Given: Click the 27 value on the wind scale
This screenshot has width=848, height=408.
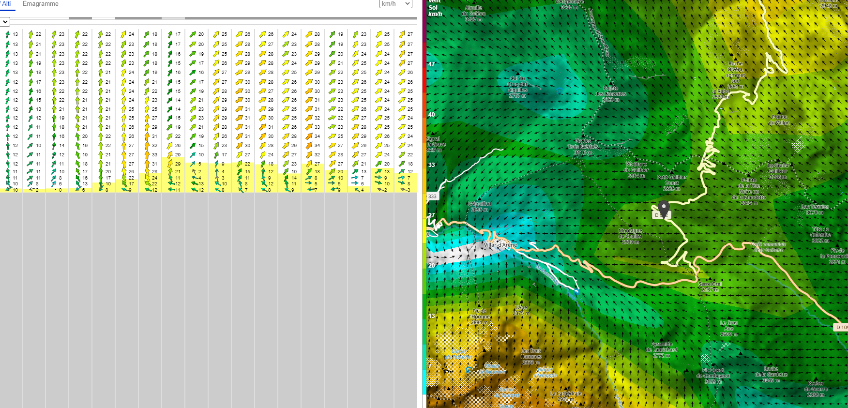Looking at the screenshot, I should (431, 215).
